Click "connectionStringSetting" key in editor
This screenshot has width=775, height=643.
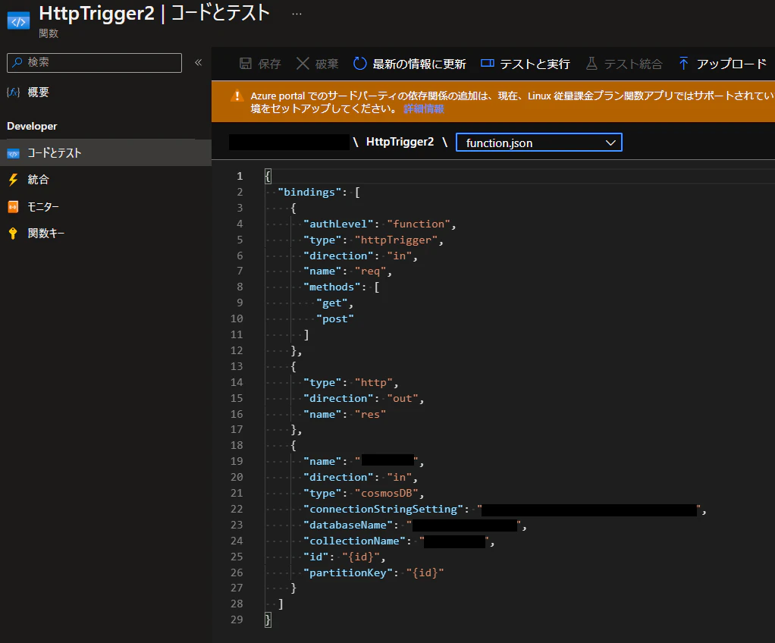click(x=383, y=509)
